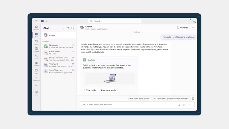
Task: Click the send message arrow icon
Action: (189, 105)
